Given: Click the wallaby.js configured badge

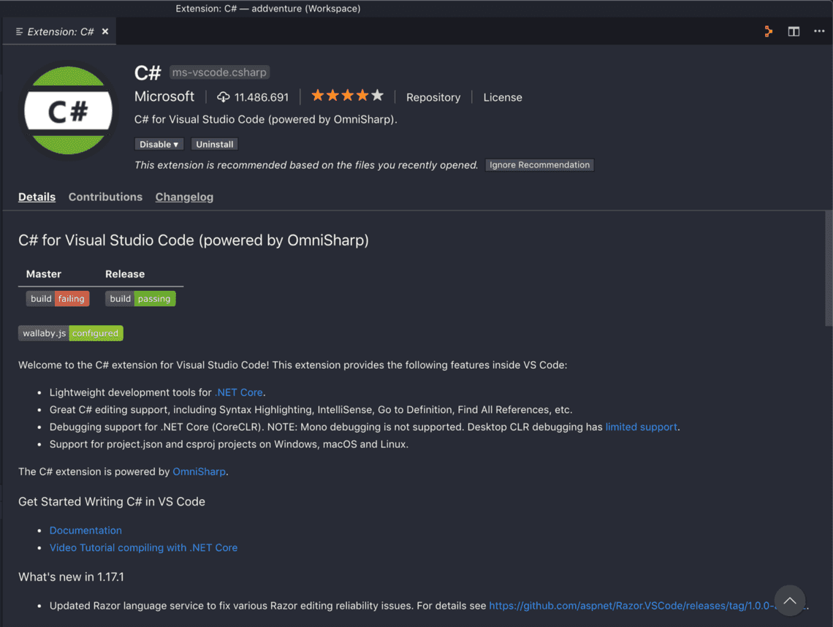Looking at the screenshot, I should tap(71, 333).
